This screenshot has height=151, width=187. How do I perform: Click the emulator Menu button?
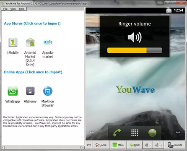118,145
